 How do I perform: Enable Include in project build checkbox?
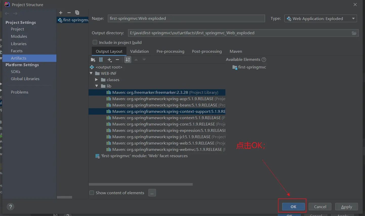click(x=95, y=42)
